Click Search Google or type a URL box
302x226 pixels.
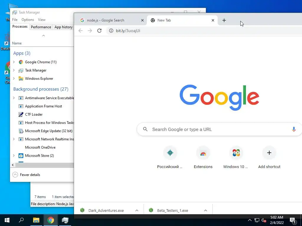[x=219, y=129]
